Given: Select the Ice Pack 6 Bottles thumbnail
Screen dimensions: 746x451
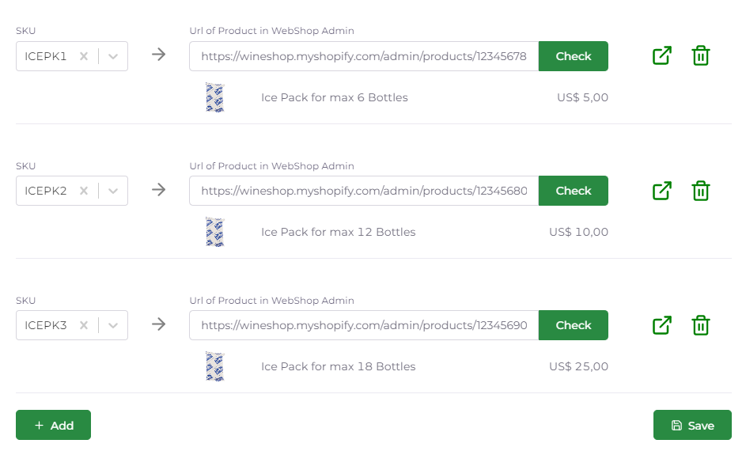Looking at the screenshot, I should 215,97.
